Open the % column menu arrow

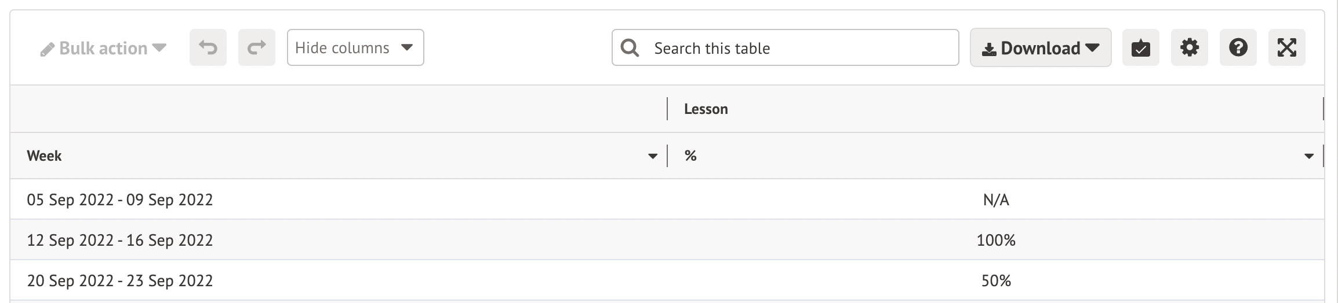tap(1308, 156)
